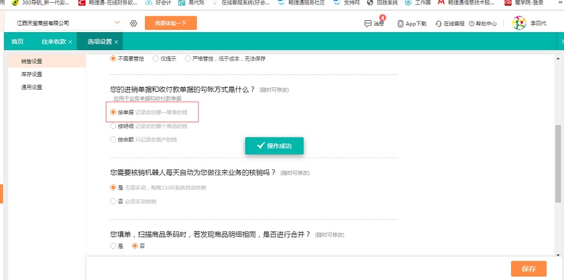Click the vertical scrollbar thumb

coord(558,163)
